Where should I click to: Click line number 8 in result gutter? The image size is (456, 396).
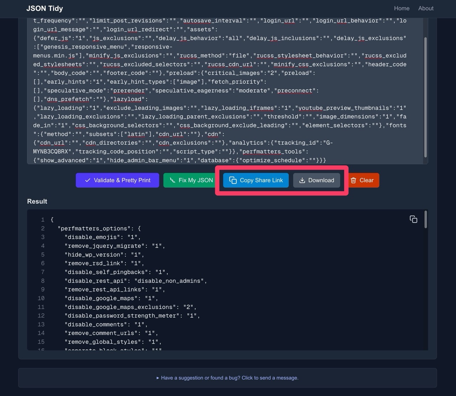43,281
